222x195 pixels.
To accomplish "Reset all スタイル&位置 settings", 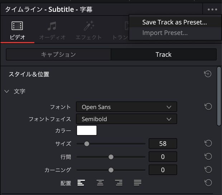I will point(208,74).
